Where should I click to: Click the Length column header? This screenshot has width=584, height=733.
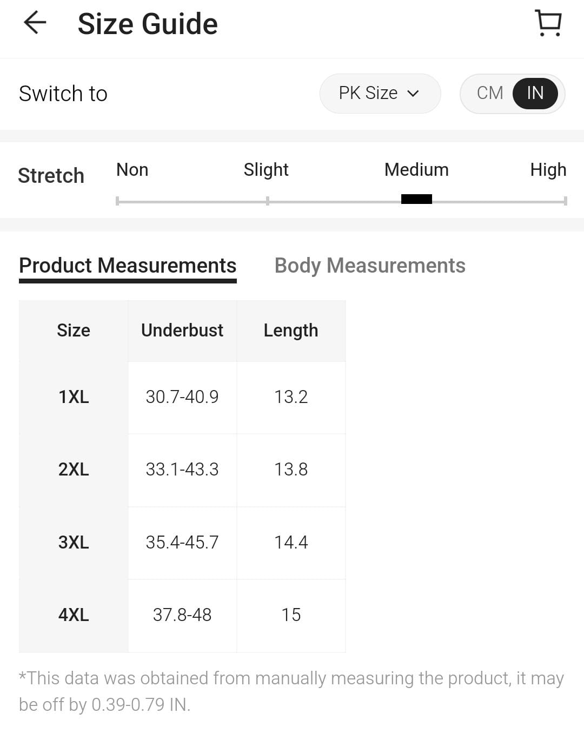coord(291,331)
